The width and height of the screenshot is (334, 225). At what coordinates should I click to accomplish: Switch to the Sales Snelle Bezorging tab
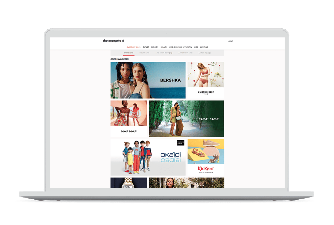pos(164,53)
